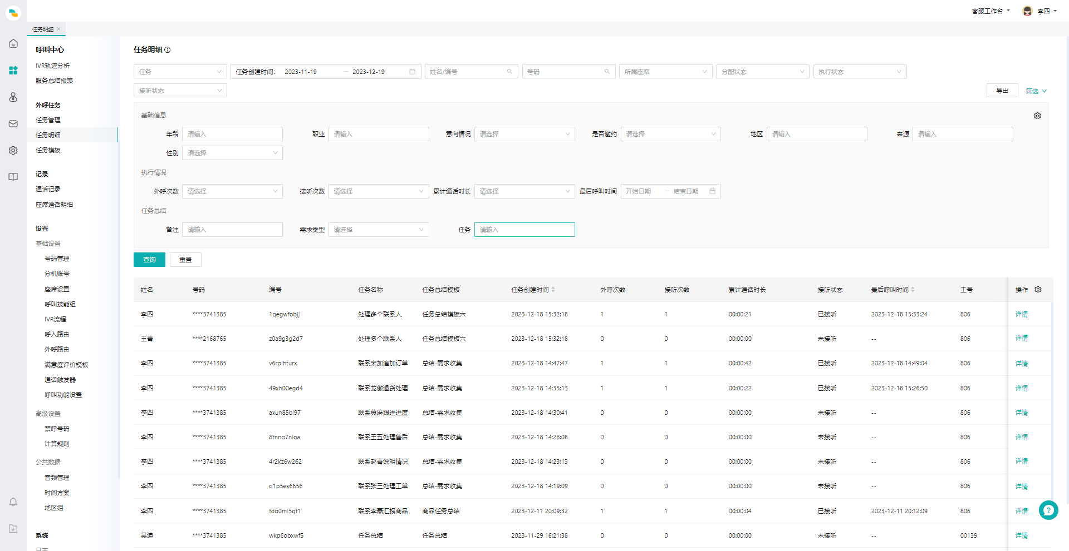Screen dimensions: 1069x551
Task: Open 详情 for row 1qegwfobjj
Action: 1021,314
